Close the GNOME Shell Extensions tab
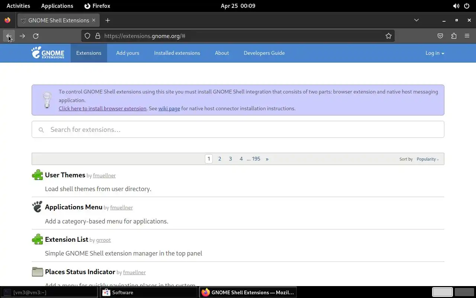476x298 pixels. coord(94,20)
